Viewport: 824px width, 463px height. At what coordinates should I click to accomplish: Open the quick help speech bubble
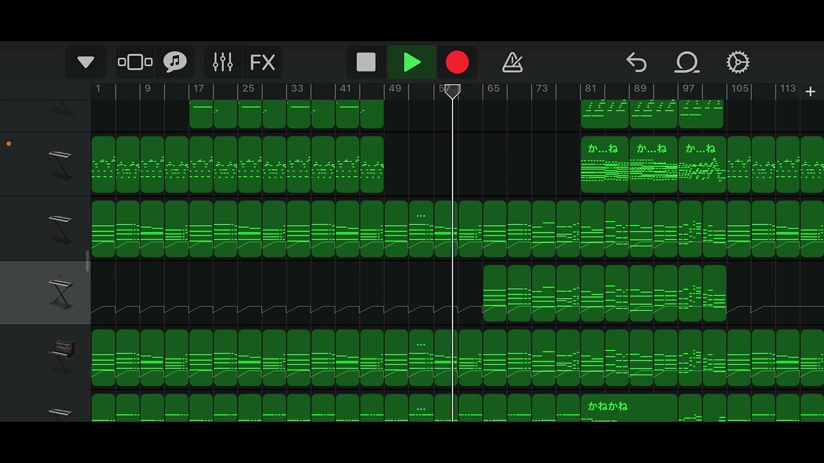[x=174, y=62]
